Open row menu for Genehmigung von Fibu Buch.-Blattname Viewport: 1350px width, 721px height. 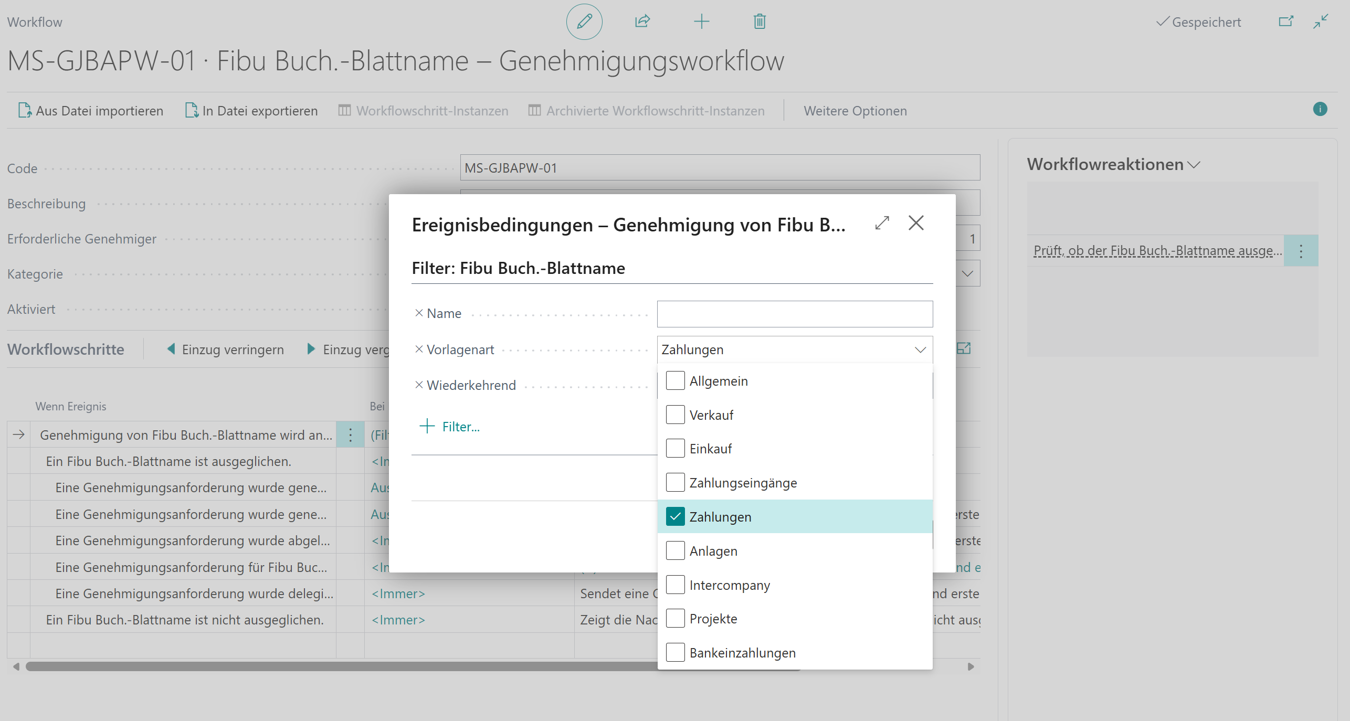[x=350, y=434]
